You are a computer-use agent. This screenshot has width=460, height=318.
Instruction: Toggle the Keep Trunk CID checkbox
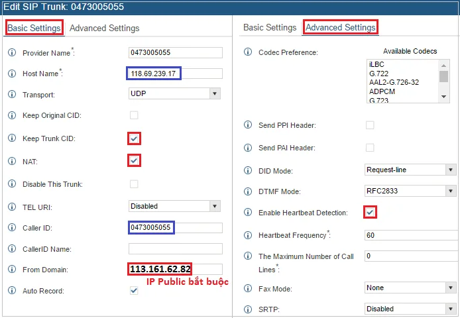coord(134,138)
